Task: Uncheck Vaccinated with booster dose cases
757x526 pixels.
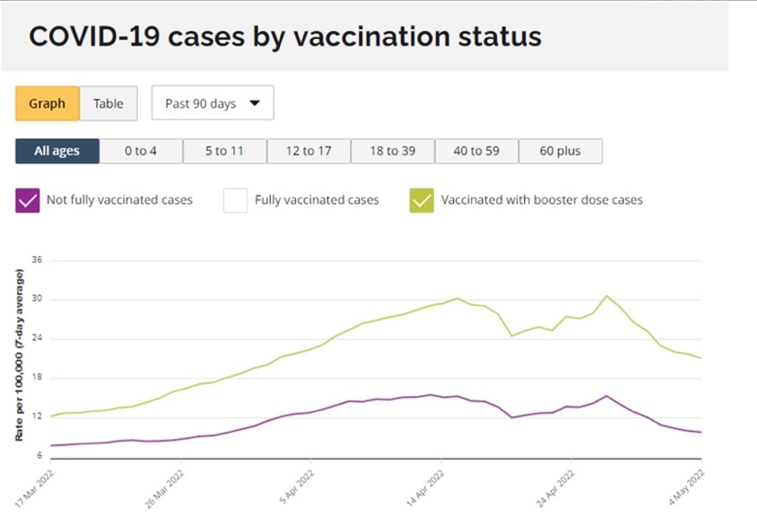Action: click(422, 200)
